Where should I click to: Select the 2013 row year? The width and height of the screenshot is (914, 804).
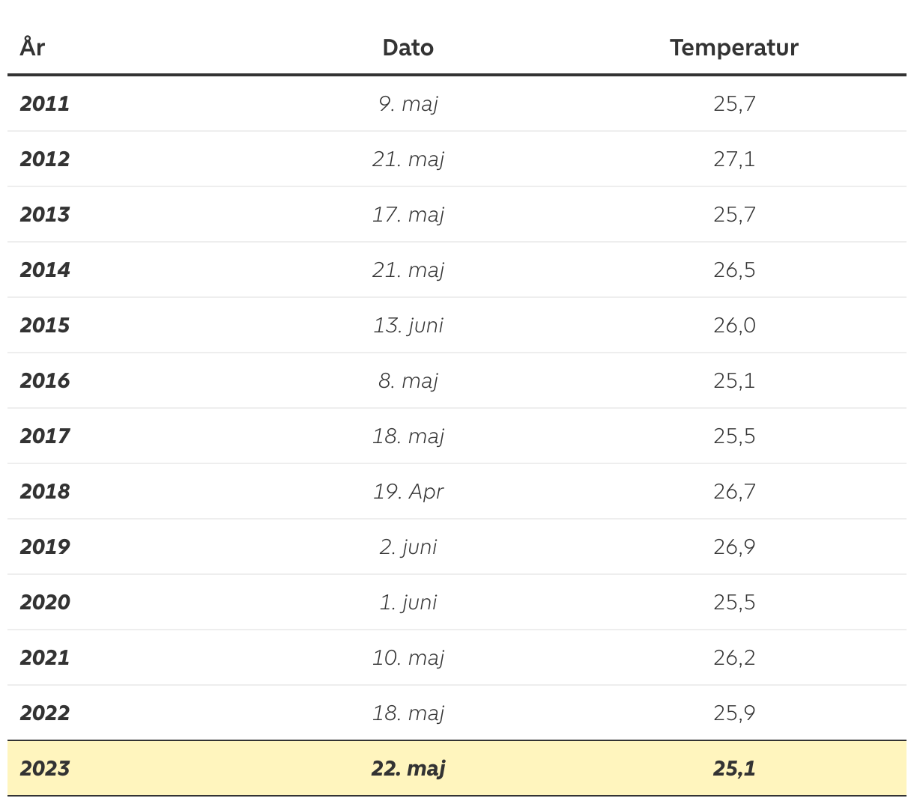[45, 214]
